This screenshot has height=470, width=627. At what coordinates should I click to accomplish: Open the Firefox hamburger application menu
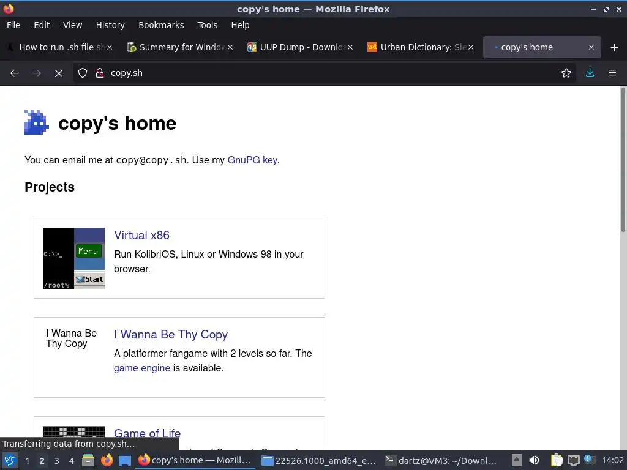pos(612,73)
